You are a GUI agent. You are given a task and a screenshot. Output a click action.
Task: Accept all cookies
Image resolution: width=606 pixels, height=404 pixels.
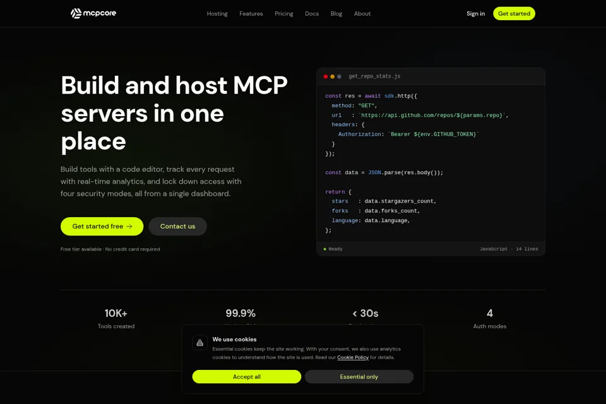click(x=247, y=377)
